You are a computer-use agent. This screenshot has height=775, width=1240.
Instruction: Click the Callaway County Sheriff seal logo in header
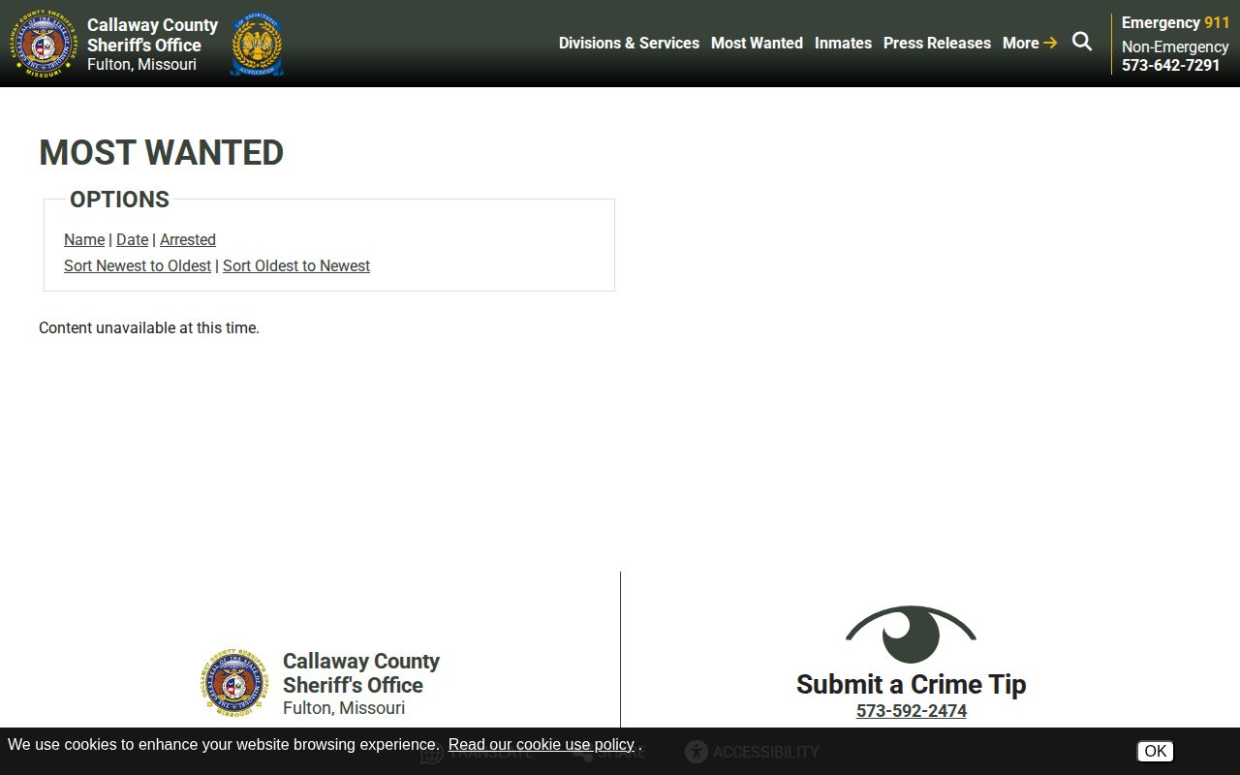coord(44,44)
